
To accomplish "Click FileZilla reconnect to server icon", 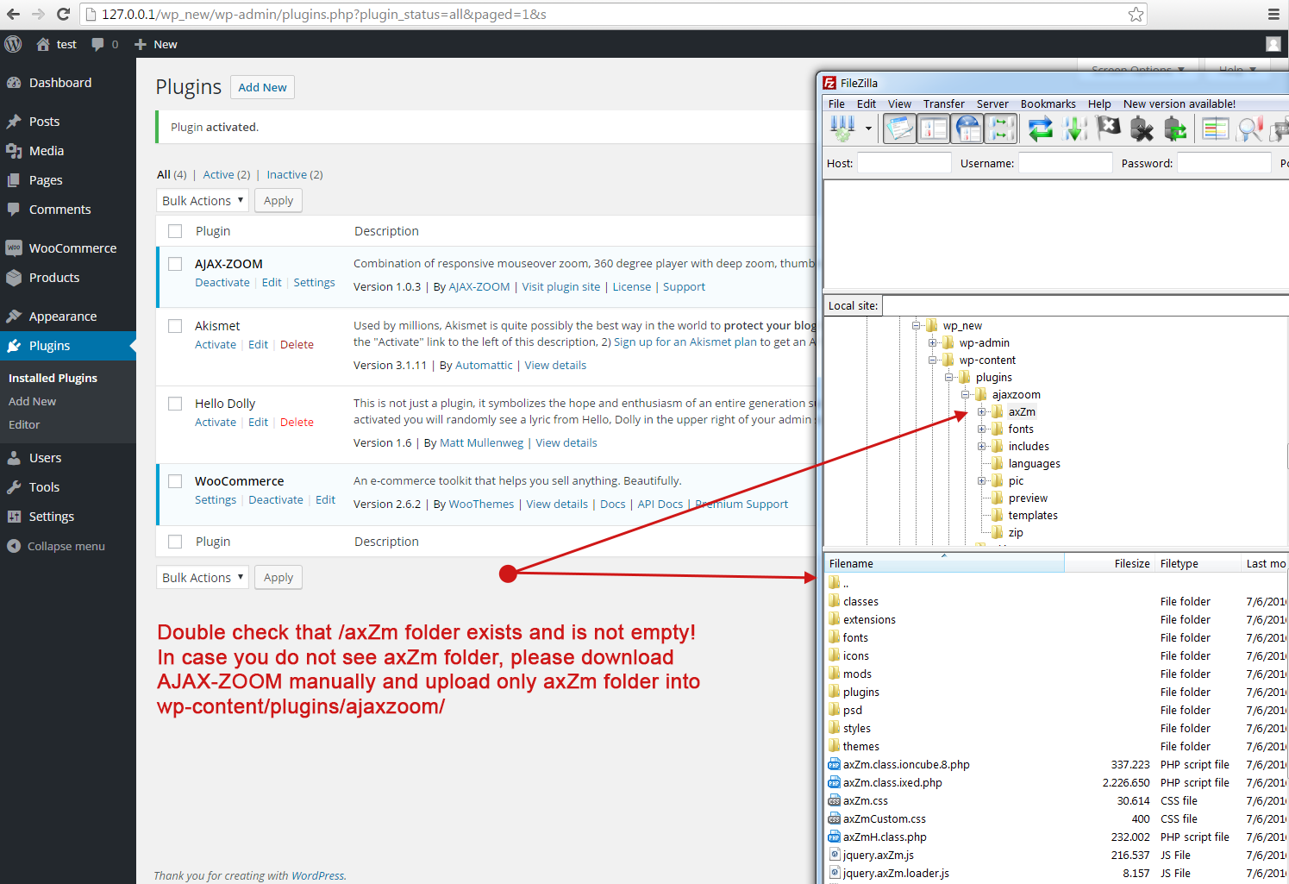I will [1175, 129].
